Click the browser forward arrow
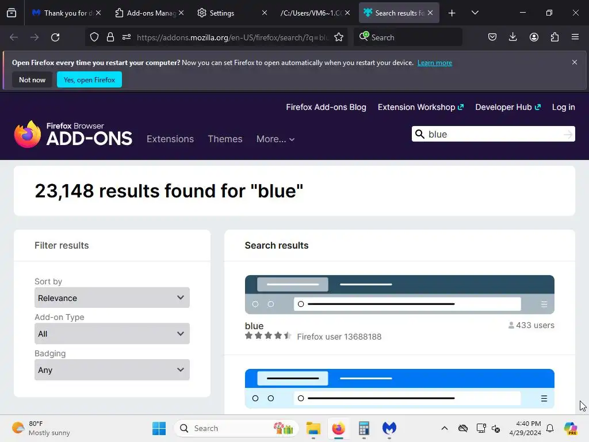Screen dimensions: 589x442 (x=35, y=37)
